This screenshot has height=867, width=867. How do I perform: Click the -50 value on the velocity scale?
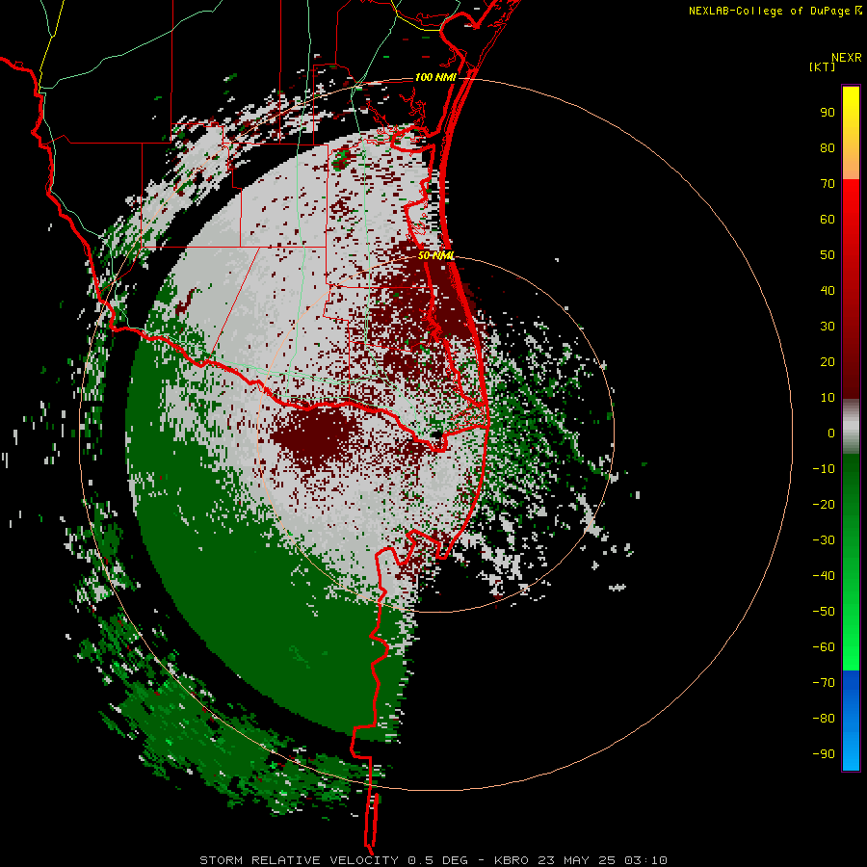pyautogui.click(x=824, y=612)
